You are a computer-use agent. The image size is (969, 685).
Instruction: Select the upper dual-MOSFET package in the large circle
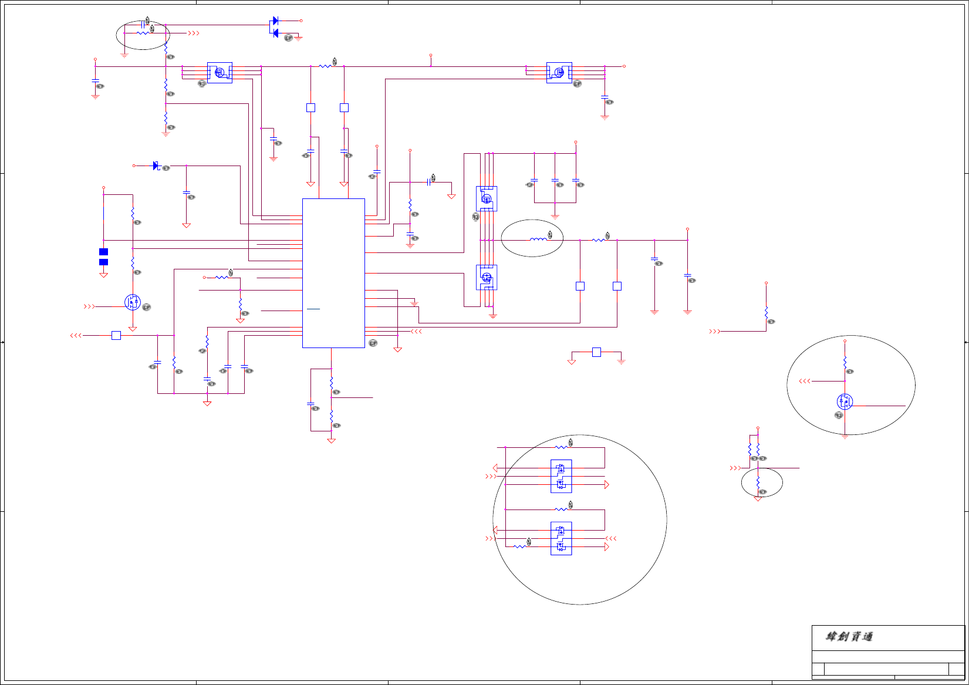tap(561, 476)
